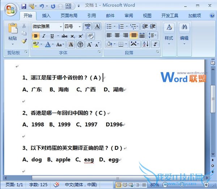Image resolution: width=217 pixels, height=189 pixels.
Task: Toggle Bold formatting
Action: click(36, 36)
